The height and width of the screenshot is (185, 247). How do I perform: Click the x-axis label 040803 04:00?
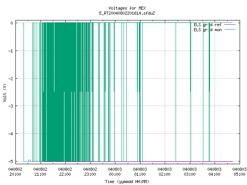pos(215,172)
